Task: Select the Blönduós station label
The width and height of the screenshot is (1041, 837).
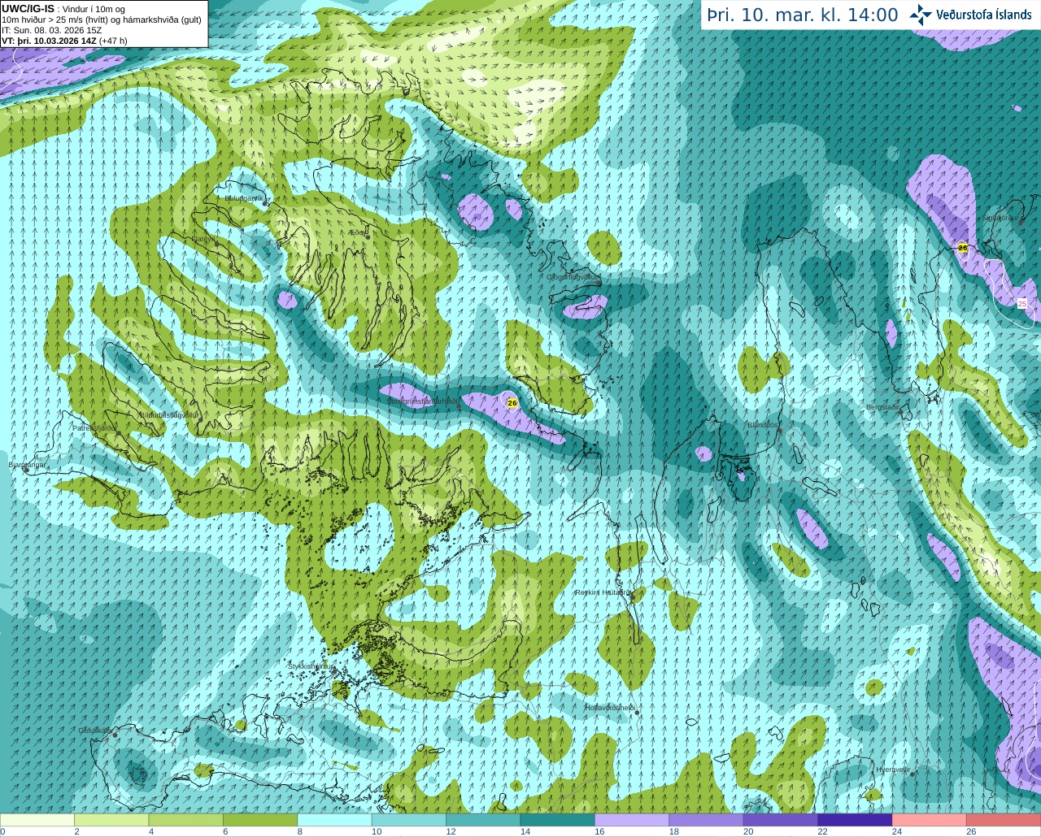Action: 763,425
